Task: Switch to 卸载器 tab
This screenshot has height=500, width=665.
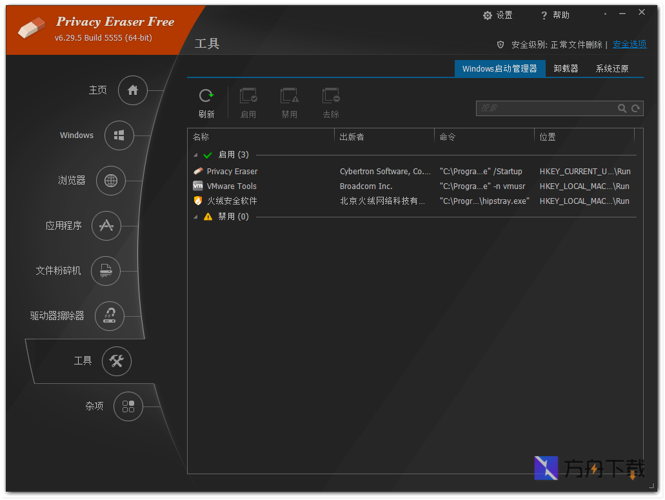Action: click(x=566, y=68)
